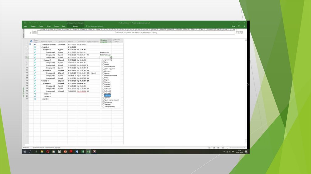Click the zoom slider in the status bar
This screenshot has width=311, height=174.
(x=238, y=147)
